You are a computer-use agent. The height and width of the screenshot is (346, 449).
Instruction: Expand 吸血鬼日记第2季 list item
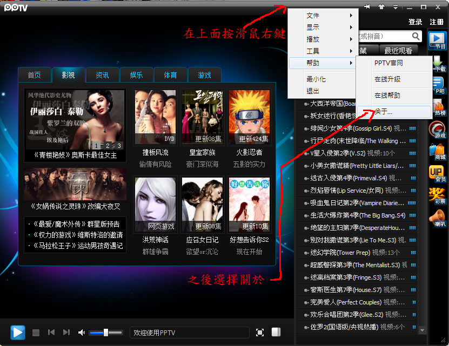(x=357, y=203)
